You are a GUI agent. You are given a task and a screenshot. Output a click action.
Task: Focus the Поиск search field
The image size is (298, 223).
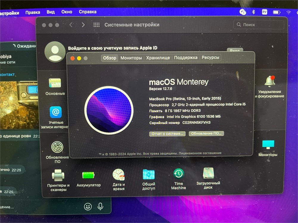point(259,25)
